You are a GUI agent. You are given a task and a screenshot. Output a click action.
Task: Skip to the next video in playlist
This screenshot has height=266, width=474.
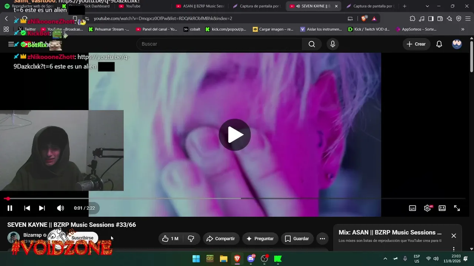pyautogui.click(x=42, y=208)
